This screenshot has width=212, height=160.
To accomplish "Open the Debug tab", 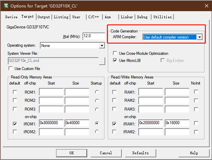I will (x=142, y=17).
